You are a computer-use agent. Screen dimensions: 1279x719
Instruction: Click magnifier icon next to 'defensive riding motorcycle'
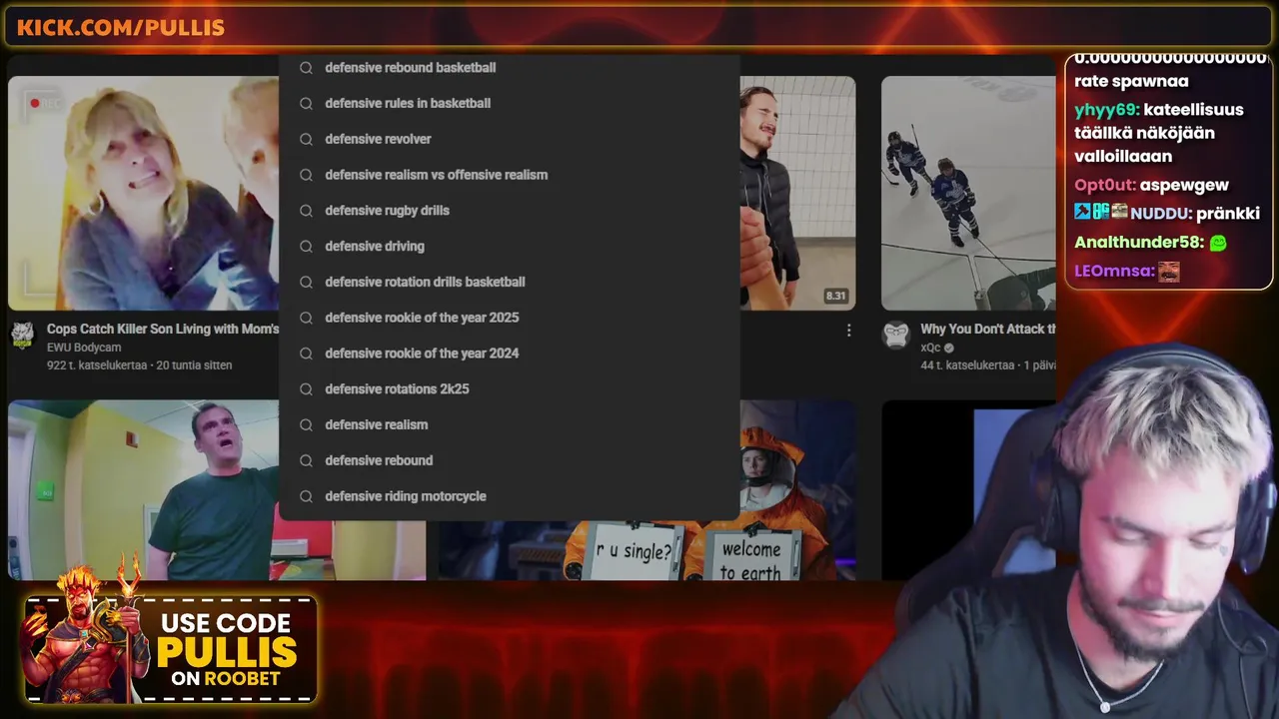click(x=307, y=496)
